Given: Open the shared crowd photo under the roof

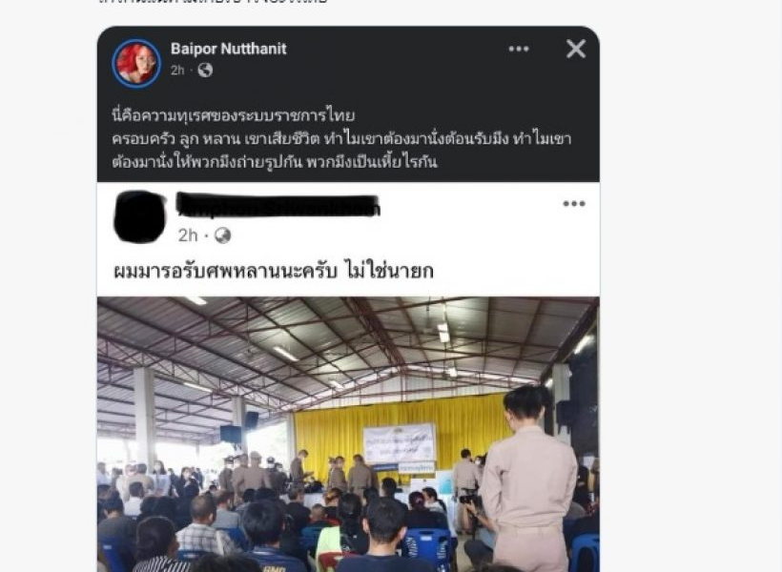Looking at the screenshot, I should 348,435.
